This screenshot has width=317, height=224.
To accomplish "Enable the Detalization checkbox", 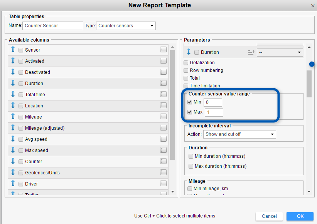I will click(186, 62).
